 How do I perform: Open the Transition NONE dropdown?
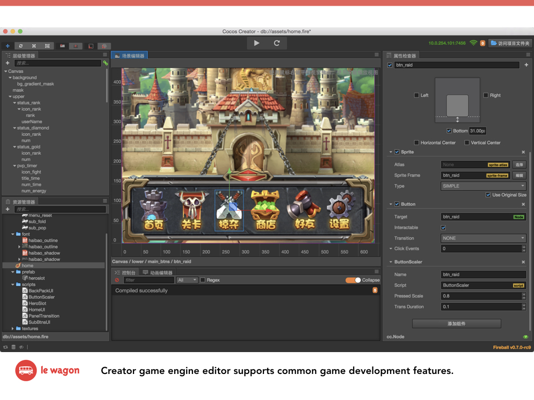point(483,238)
